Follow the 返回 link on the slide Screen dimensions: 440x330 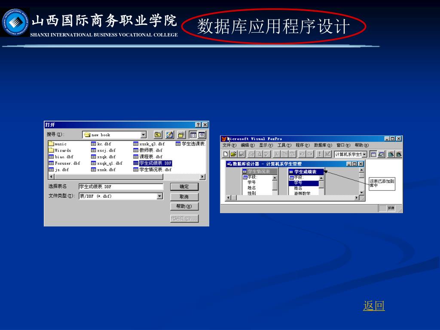[374, 306]
